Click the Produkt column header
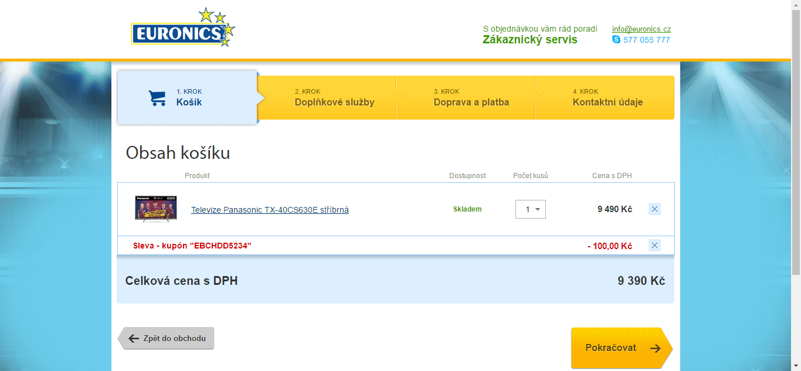The width and height of the screenshot is (801, 371). (197, 176)
